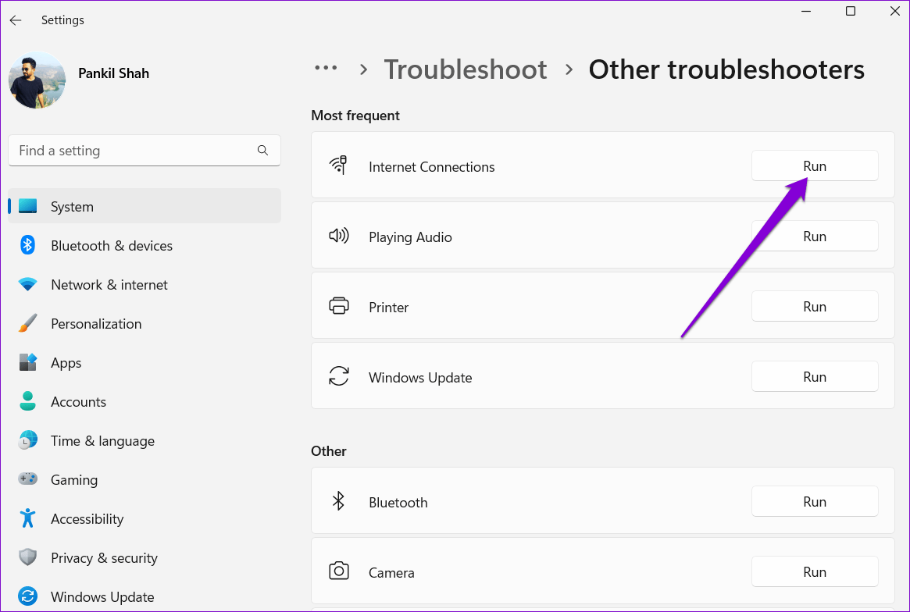Run the Playing Audio troubleshooter
Screen dimensions: 910x612
click(x=814, y=237)
